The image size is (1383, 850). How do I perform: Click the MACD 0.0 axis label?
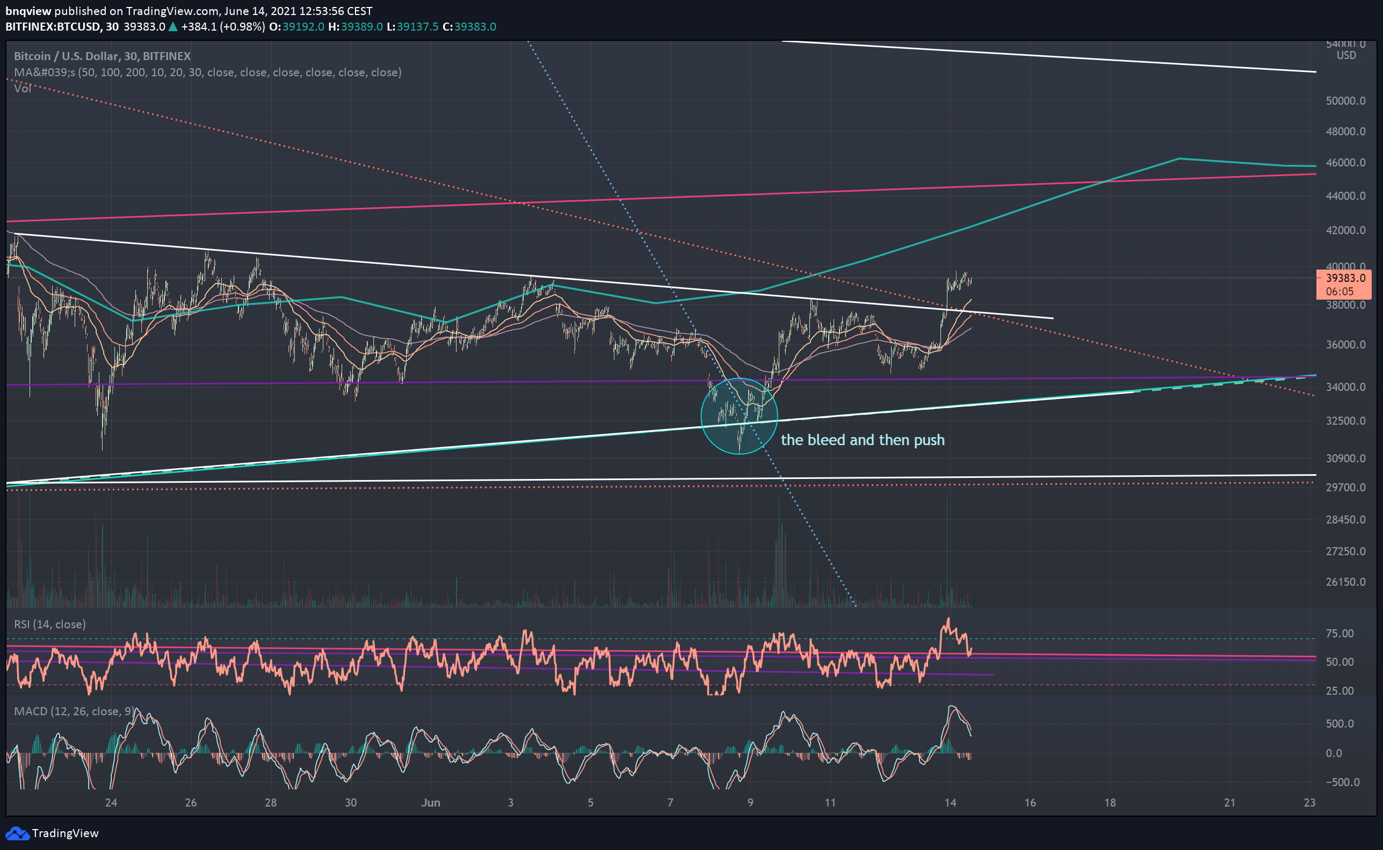point(1334,753)
